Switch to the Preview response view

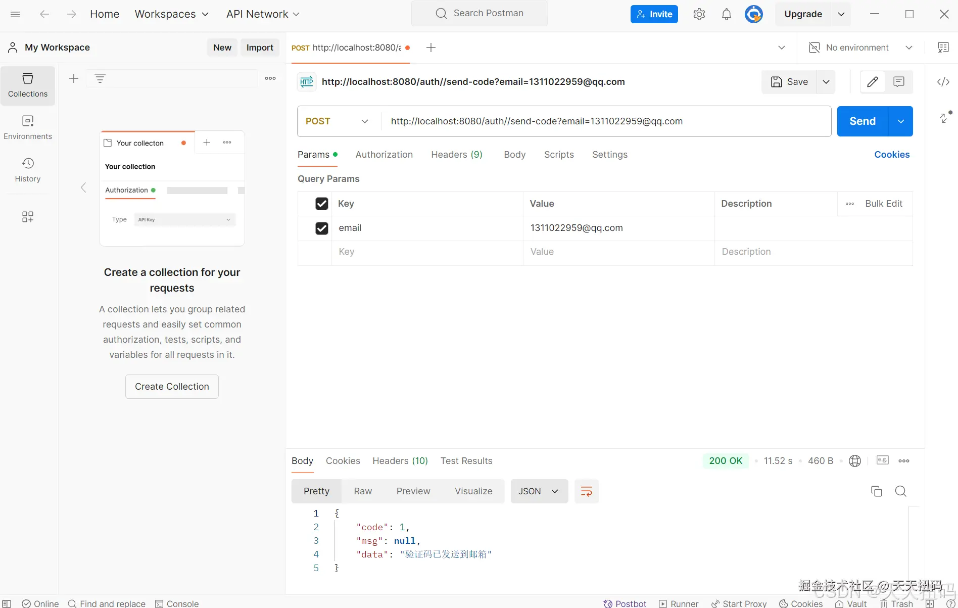click(x=413, y=491)
